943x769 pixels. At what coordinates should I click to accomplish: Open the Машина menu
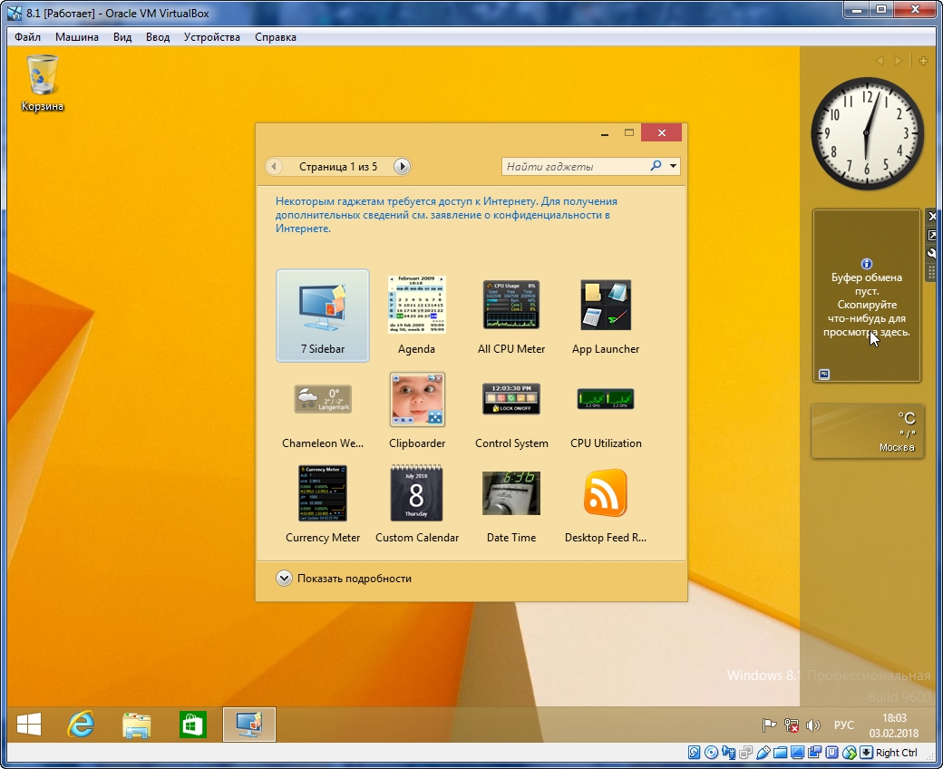click(x=77, y=36)
